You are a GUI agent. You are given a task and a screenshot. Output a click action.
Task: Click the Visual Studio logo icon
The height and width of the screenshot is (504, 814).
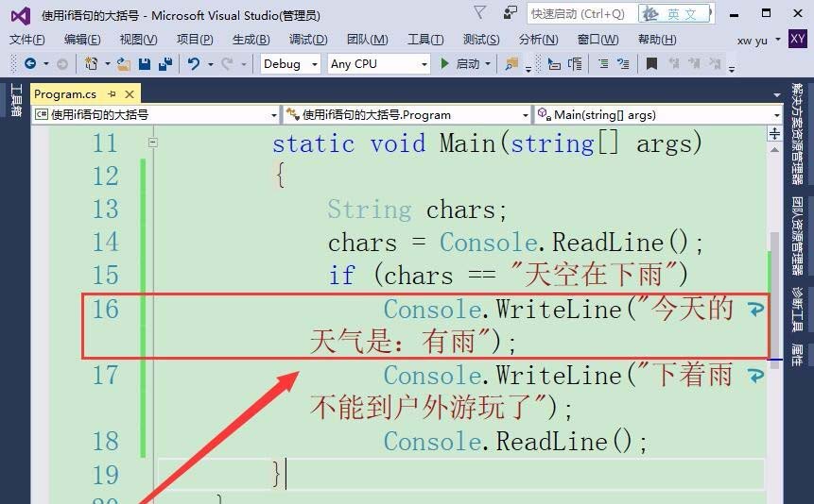21,16
